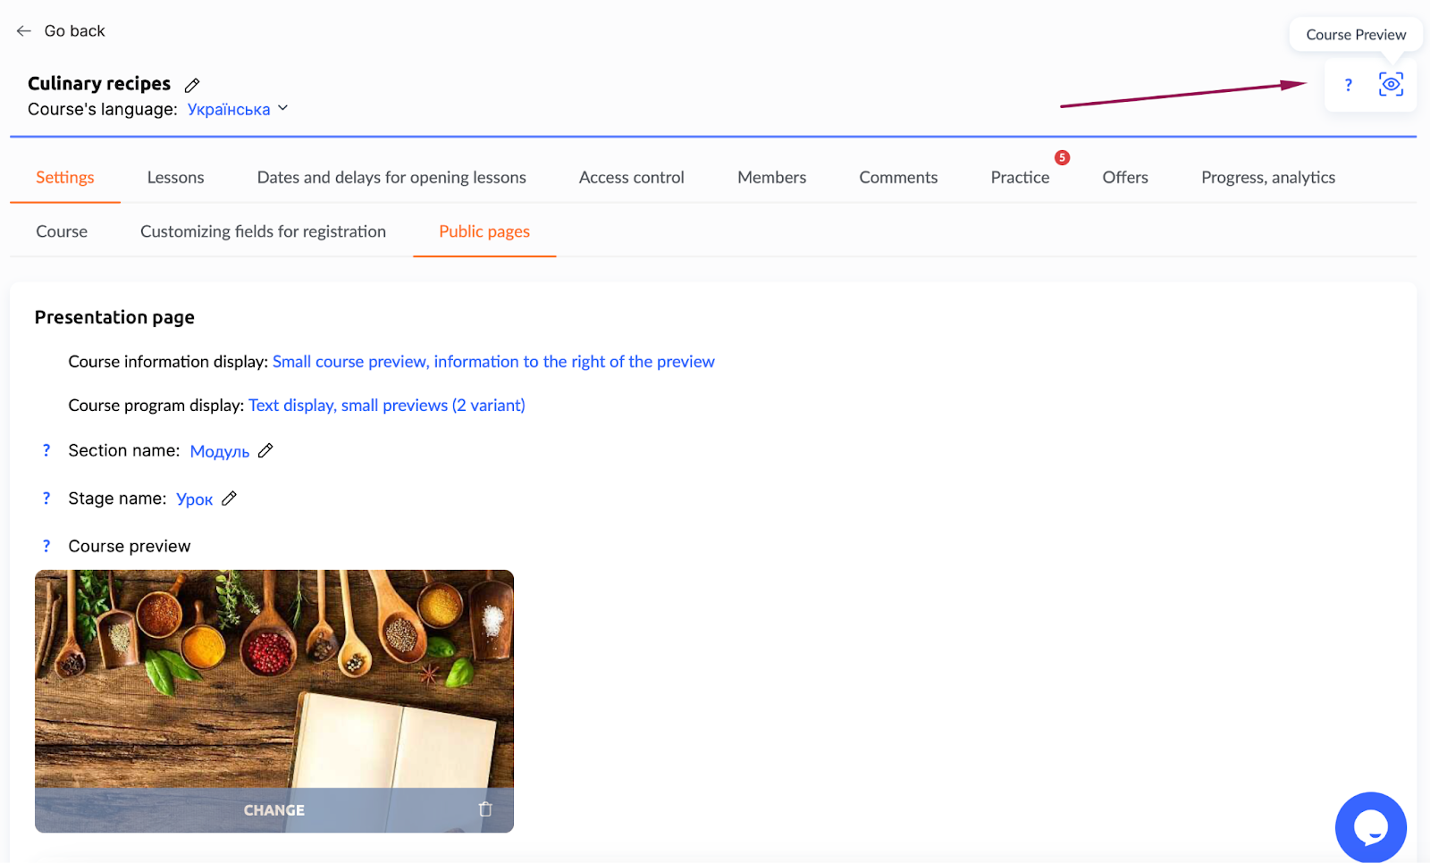Edit Stage name pencil icon
This screenshot has width=1430, height=863.
(229, 499)
